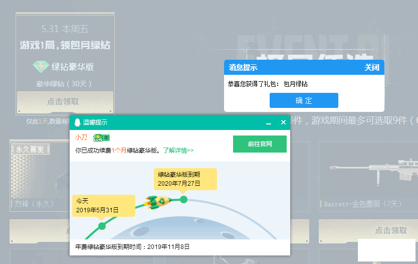This screenshot has height=264, width=418.
Task: Click the username 小刀
Action: tap(81, 138)
